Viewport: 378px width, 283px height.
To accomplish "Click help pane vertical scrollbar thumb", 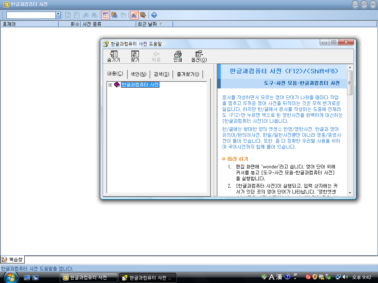I will click(350, 83).
